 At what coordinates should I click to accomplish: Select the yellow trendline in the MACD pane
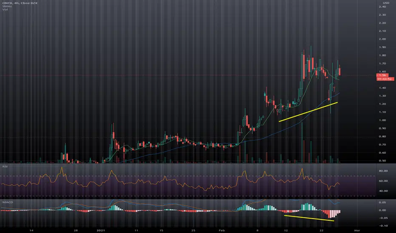pos(309,218)
